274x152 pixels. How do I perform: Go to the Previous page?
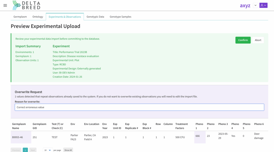pyautogui.click(x=16, y=150)
